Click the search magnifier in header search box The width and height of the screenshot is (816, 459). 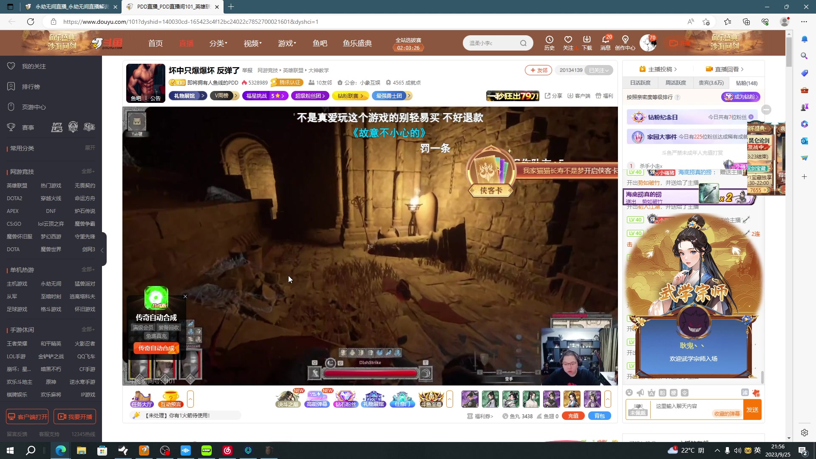coord(523,43)
